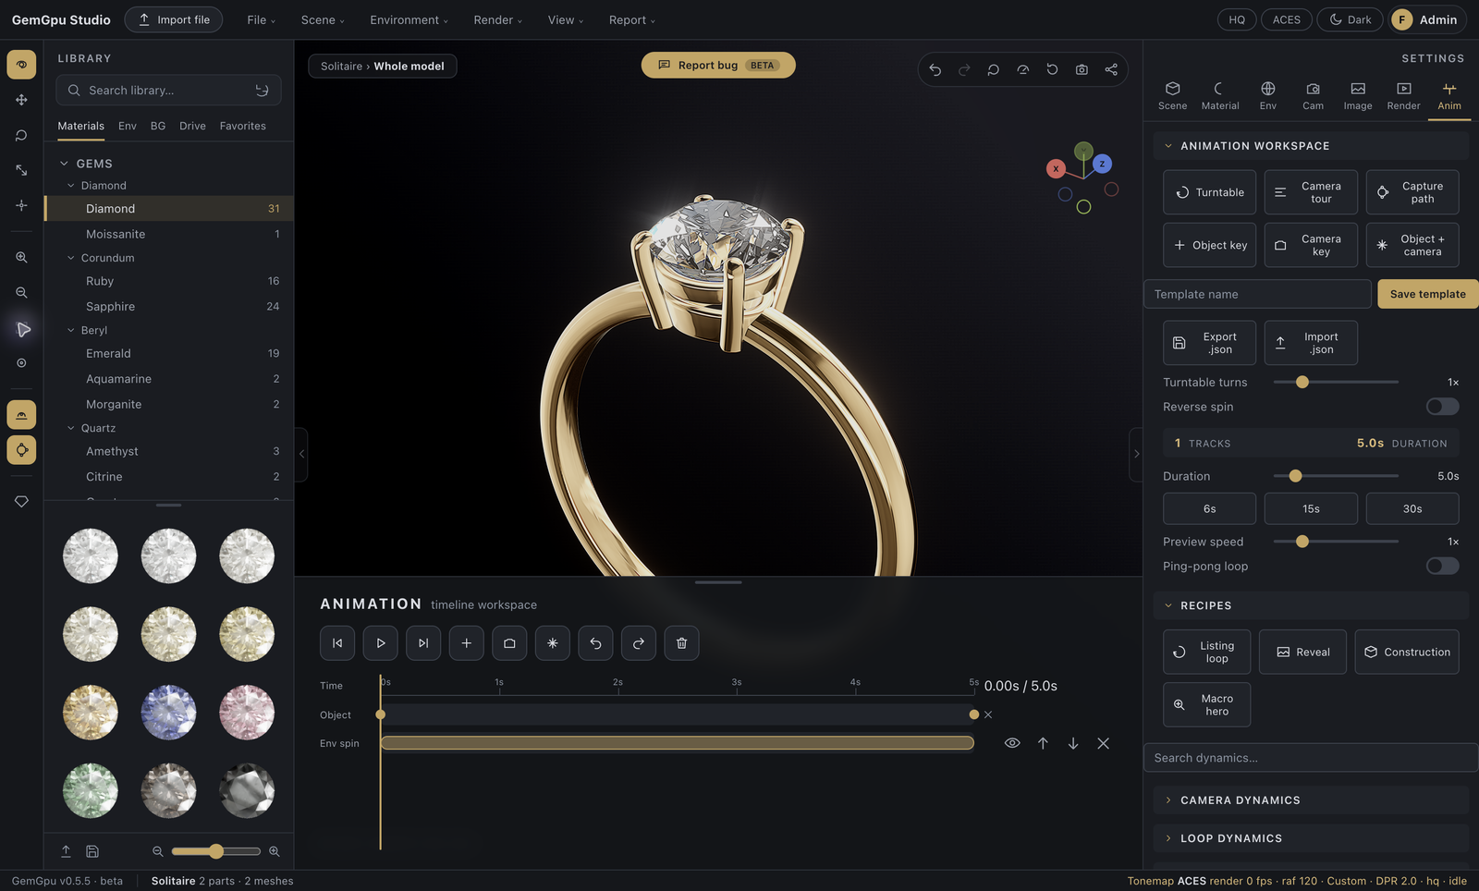Click the share icon in viewport toolbar
Screen dimensions: 1479x891
[x=1111, y=70]
